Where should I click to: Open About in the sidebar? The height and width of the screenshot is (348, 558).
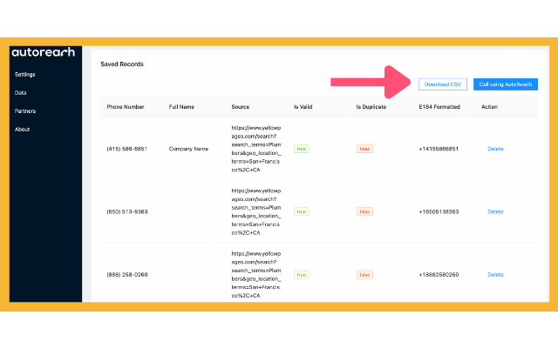tap(22, 130)
